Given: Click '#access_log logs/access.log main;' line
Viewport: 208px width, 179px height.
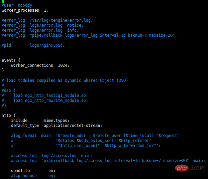Looking at the screenshot, I should (x=52, y=156).
